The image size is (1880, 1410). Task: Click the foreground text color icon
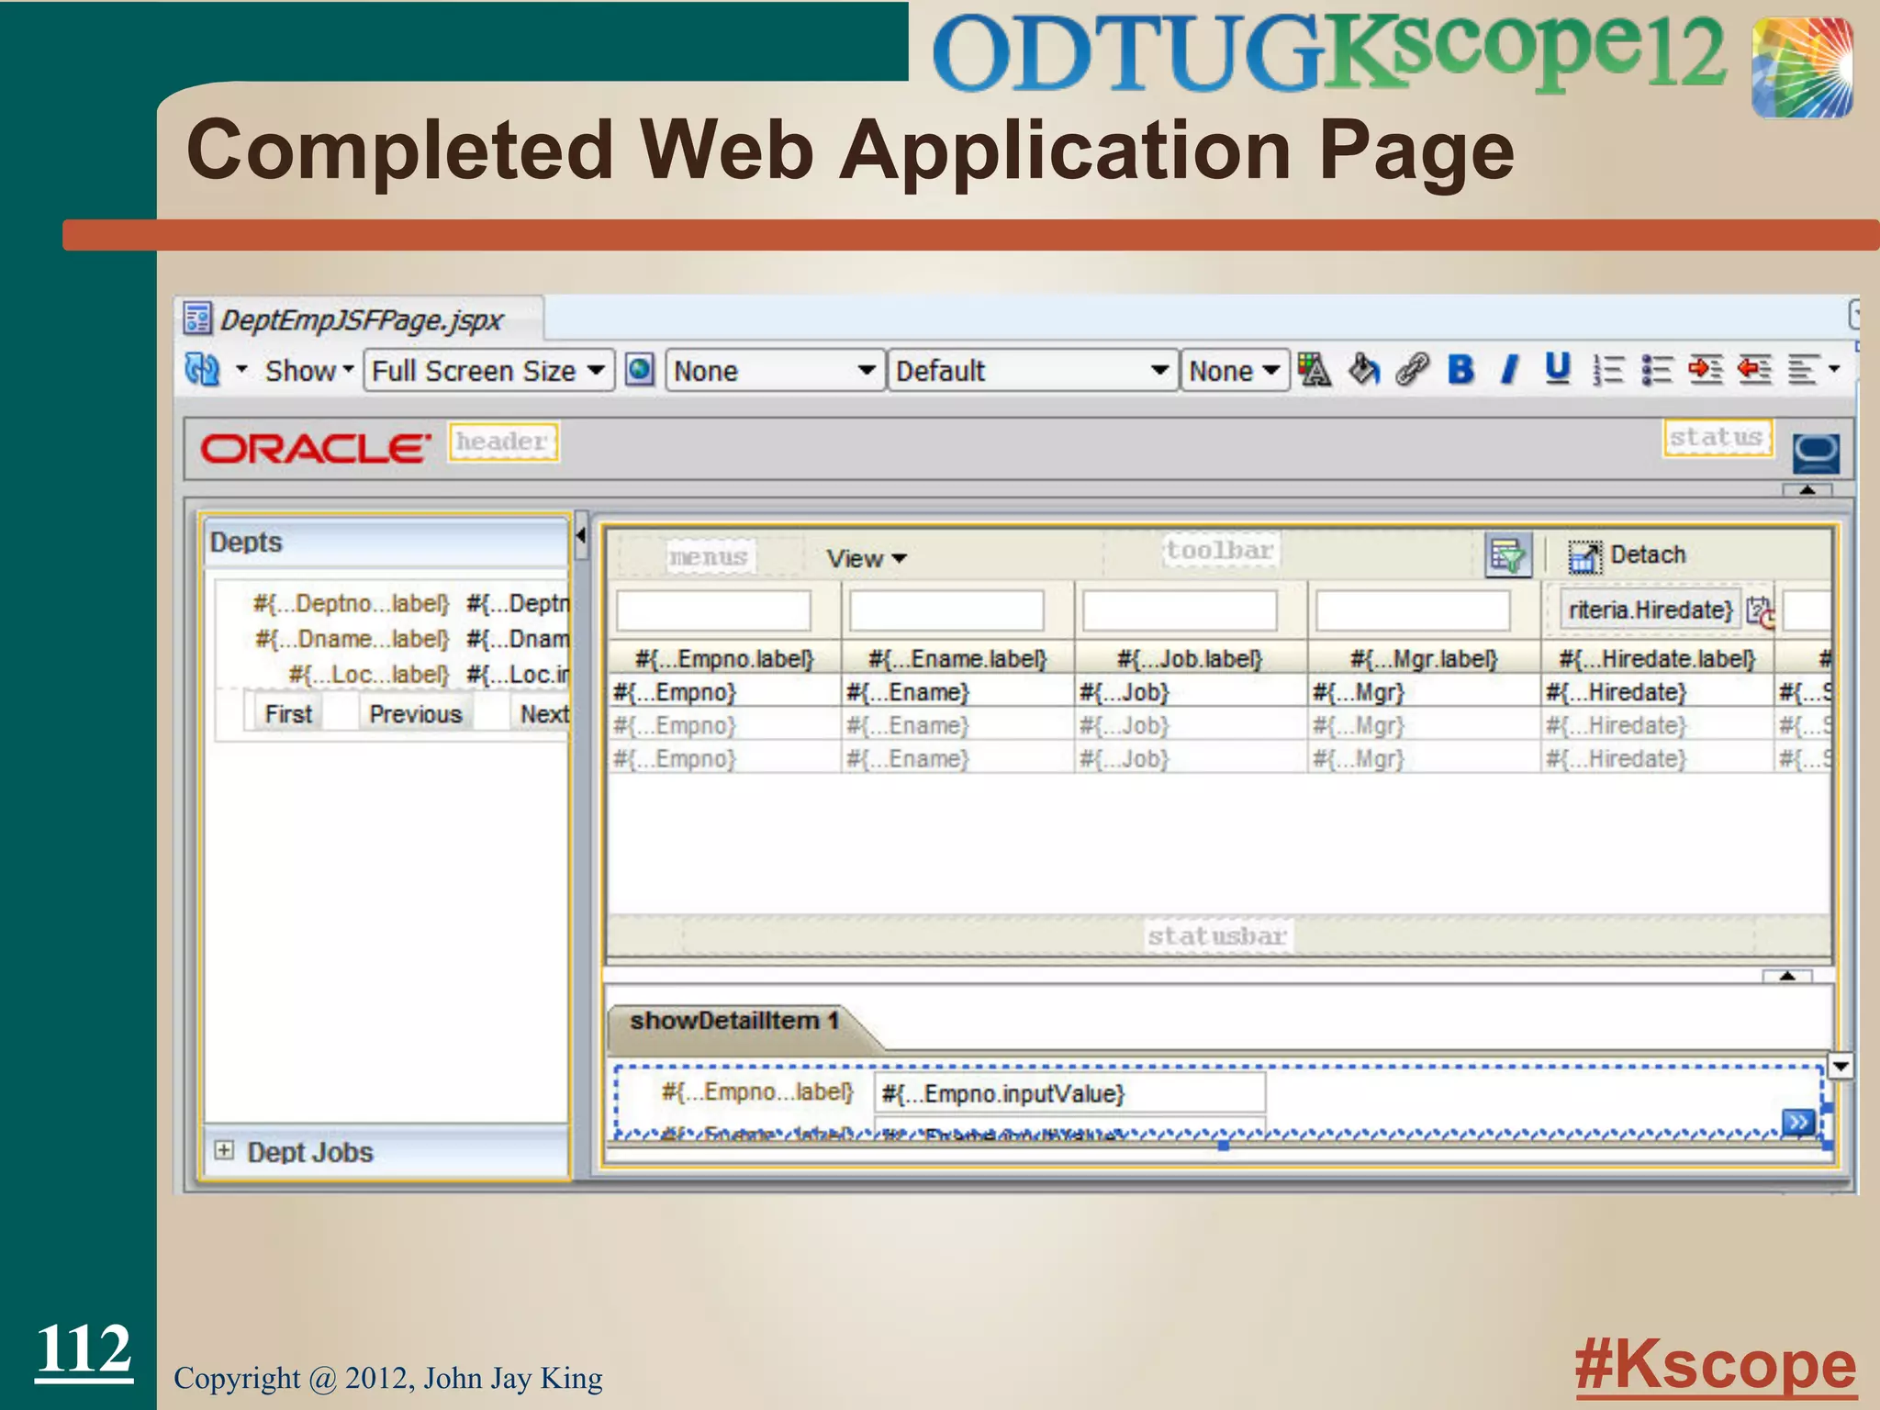(1314, 370)
